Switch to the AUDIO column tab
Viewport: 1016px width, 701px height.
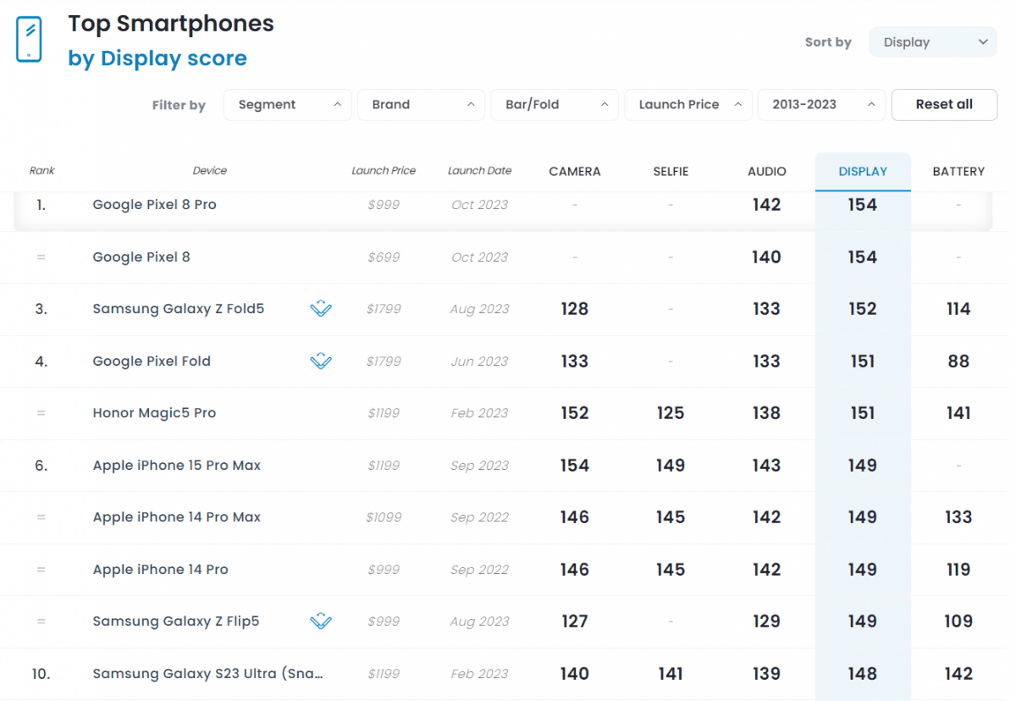point(766,172)
